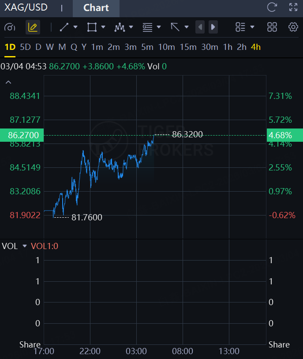Toggle the drawing pencil tool
Screen dimensions: 303x359
[33, 27]
